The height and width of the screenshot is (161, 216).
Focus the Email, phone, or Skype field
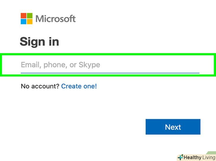(x=110, y=65)
